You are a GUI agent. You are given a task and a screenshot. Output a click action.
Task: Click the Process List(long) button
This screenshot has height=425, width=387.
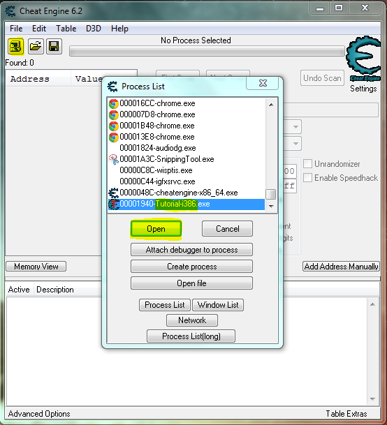coord(191,336)
